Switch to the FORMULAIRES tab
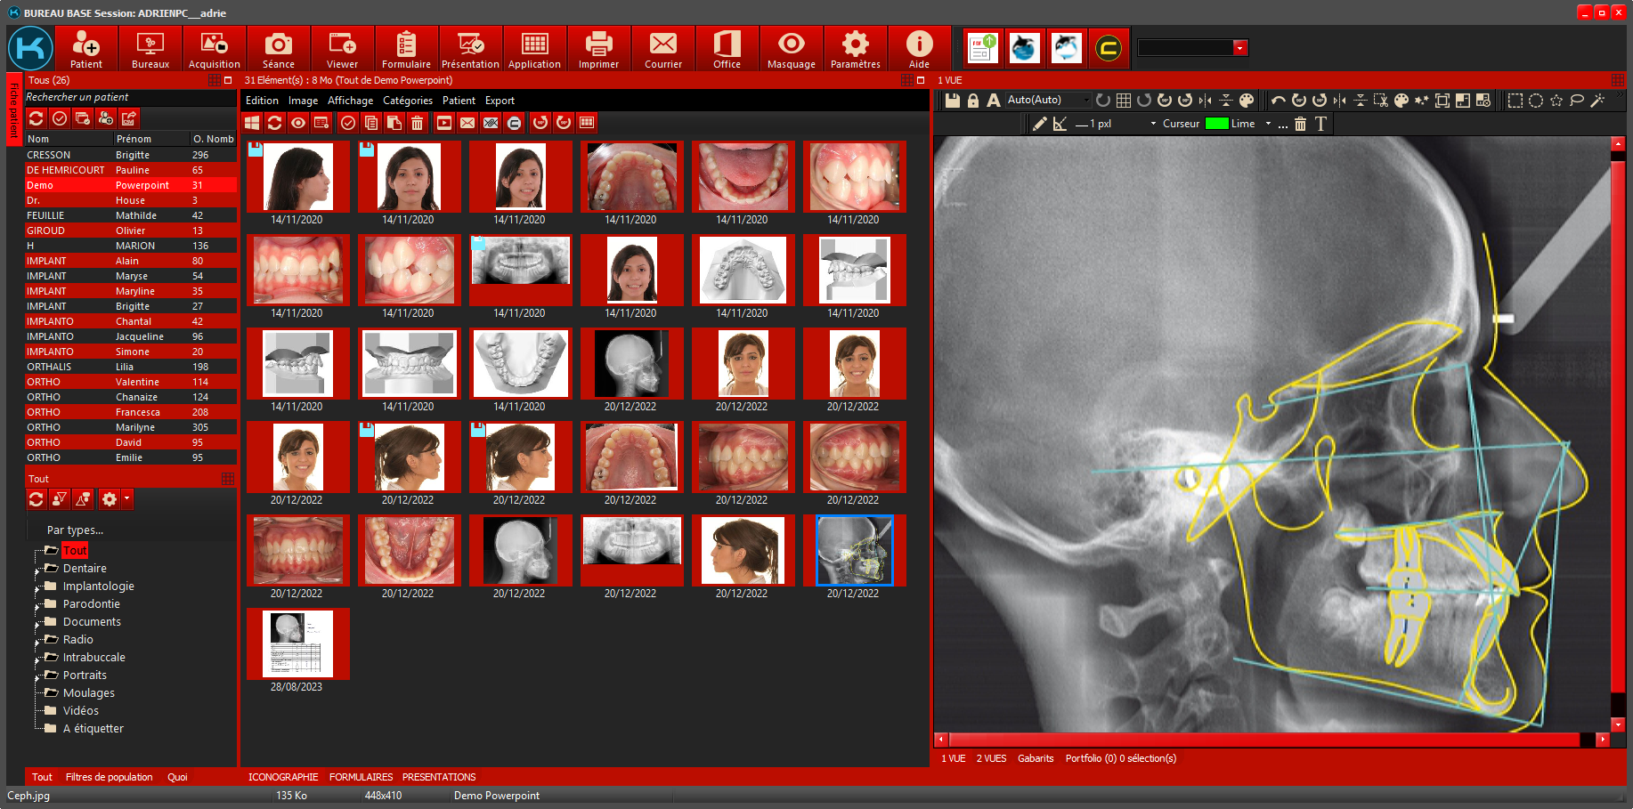 click(361, 777)
